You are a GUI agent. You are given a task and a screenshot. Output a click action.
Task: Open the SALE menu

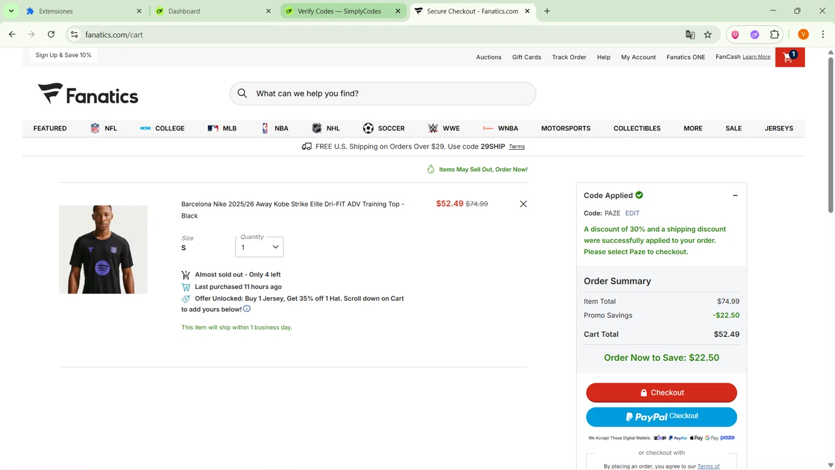tap(734, 129)
